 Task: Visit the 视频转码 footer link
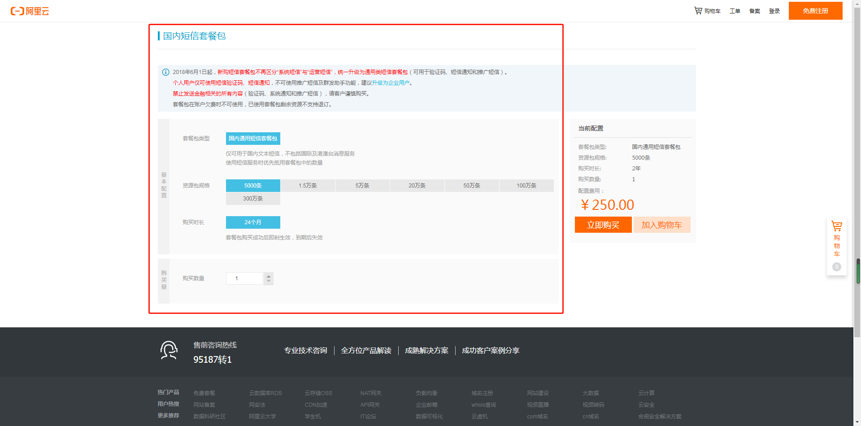(x=593, y=405)
